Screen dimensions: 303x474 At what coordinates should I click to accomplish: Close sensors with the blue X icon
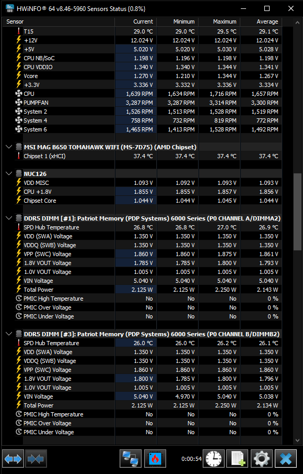click(x=286, y=459)
